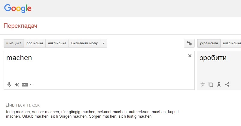
Task: Click the Дивіться також heading
Action: point(23,105)
